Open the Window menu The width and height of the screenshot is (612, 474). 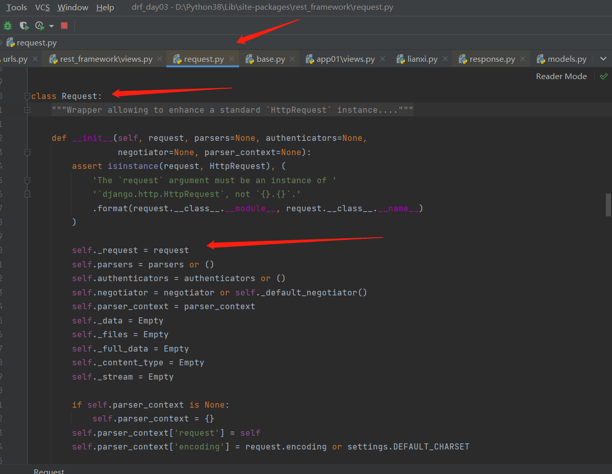click(73, 7)
